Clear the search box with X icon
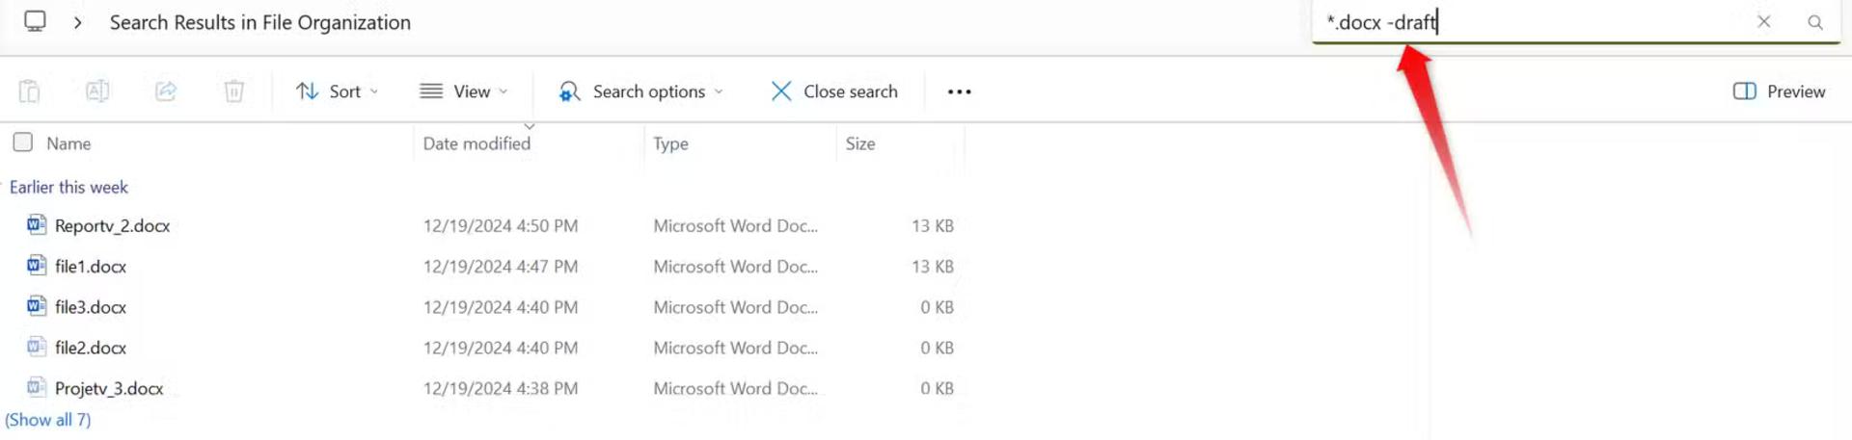 (x=1763, y=21)
